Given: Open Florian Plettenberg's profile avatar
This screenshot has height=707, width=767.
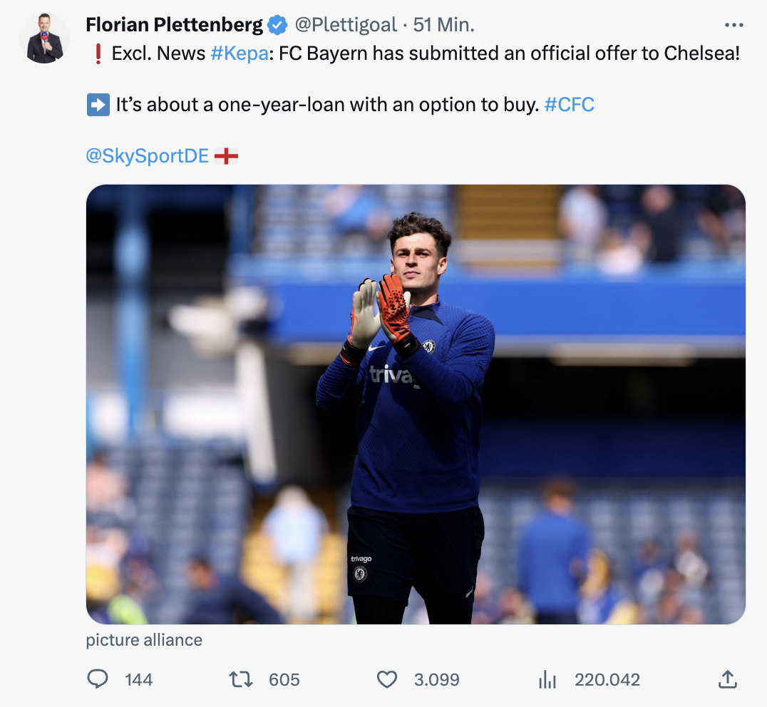Looking at the screenshot, I should pyautogui.click(x=44, y=38).
